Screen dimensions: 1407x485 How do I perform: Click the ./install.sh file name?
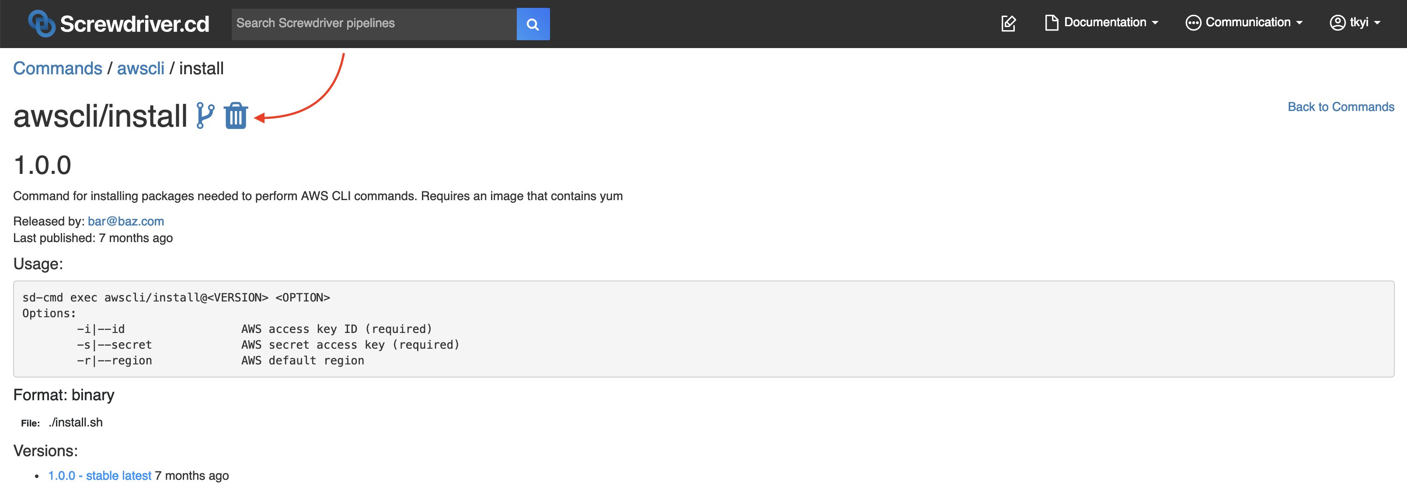75,423
